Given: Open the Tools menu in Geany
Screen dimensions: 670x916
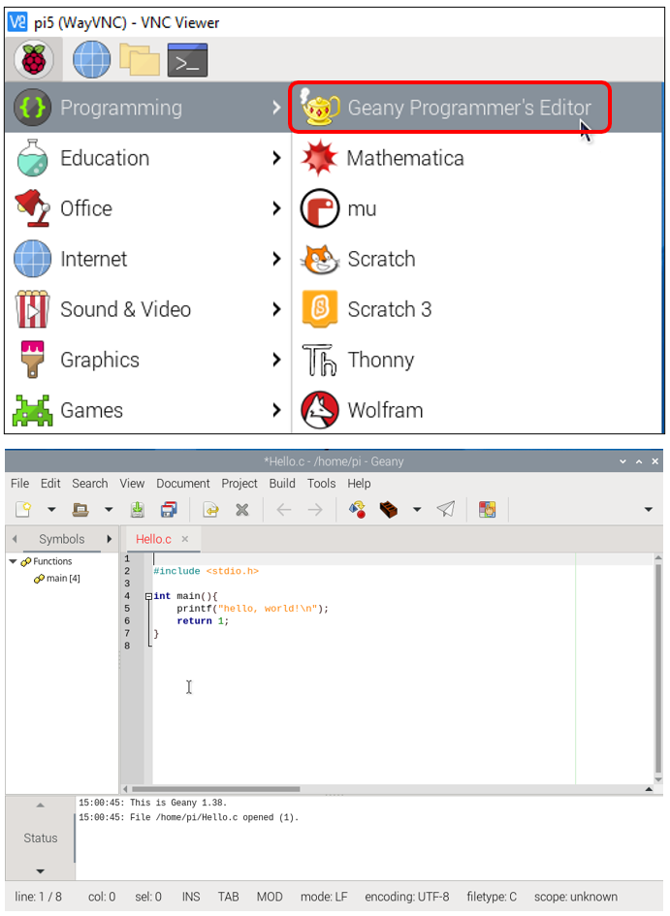Looking at the screenshot, I should click(321, 483).
